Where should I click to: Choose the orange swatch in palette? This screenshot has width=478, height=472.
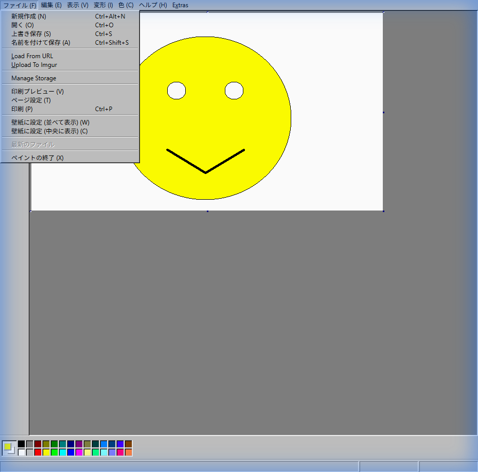[x=129, y=452]
